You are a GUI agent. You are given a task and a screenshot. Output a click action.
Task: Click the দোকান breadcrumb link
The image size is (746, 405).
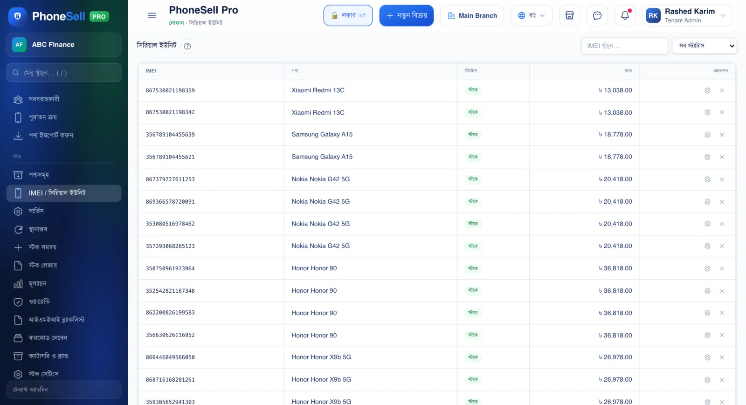click(x=176, y=23)
